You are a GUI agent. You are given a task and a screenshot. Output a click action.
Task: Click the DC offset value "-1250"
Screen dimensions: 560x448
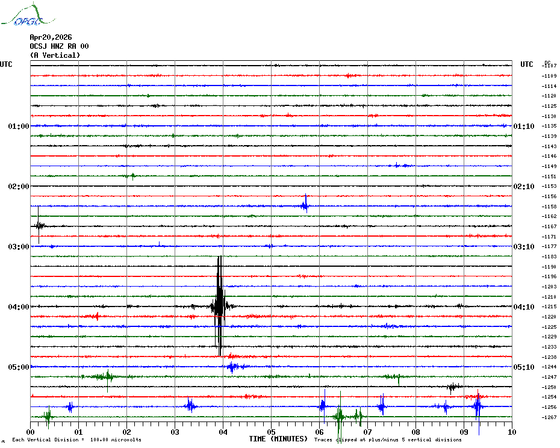coord(549,387)
